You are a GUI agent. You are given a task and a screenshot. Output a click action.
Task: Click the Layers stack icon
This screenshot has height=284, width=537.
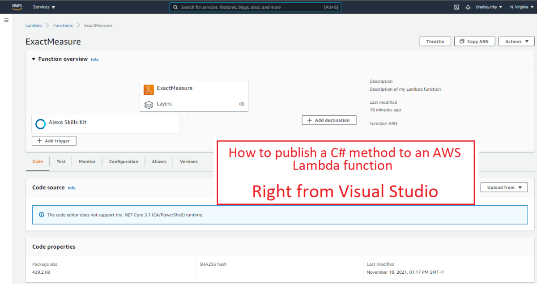(x=149, y=105)
